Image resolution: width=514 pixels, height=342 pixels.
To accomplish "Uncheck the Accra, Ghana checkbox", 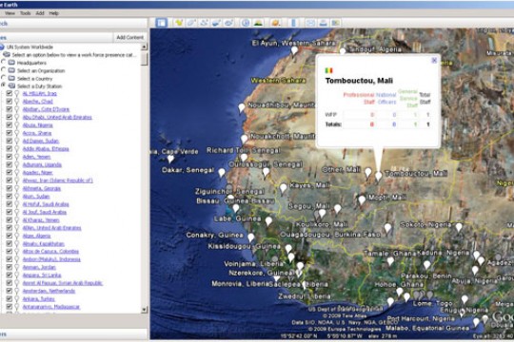I will coord(10,133).
